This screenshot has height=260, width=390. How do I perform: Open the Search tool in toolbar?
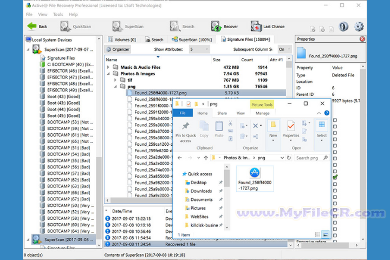(182, 27)
